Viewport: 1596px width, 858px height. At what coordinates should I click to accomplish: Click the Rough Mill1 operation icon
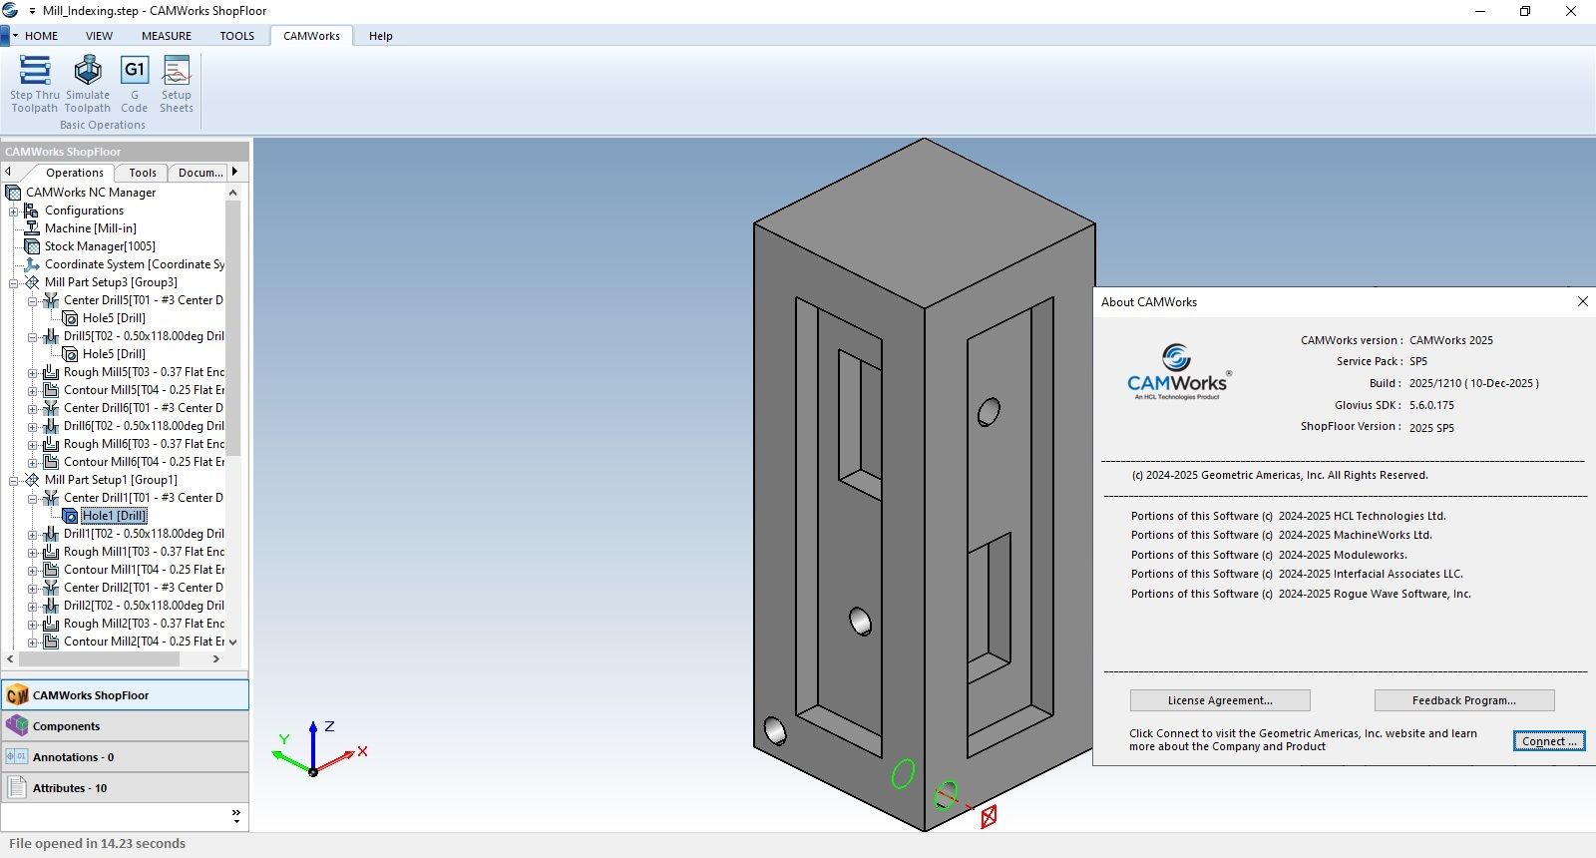[51, 552]
